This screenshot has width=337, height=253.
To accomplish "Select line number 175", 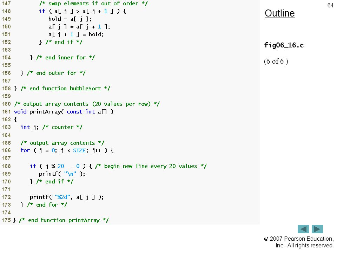I will point(6,220).
